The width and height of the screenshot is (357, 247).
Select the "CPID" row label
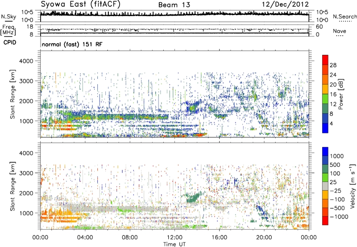[x=9, y=42]
